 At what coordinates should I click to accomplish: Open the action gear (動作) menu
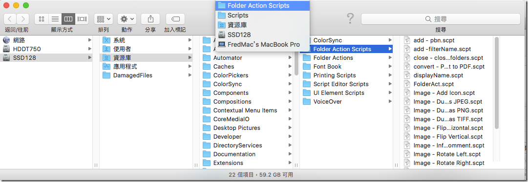click(127, 19)
